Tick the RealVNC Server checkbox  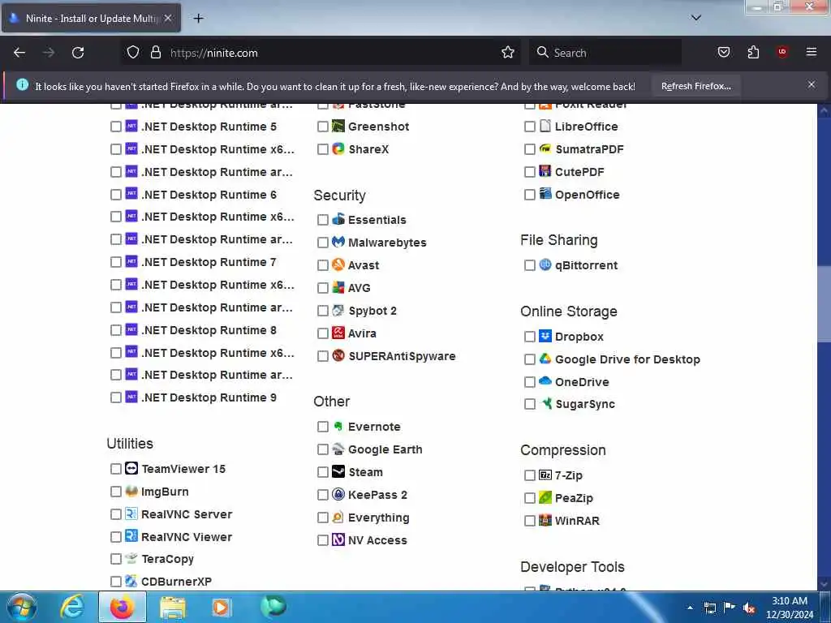point(116,514)
